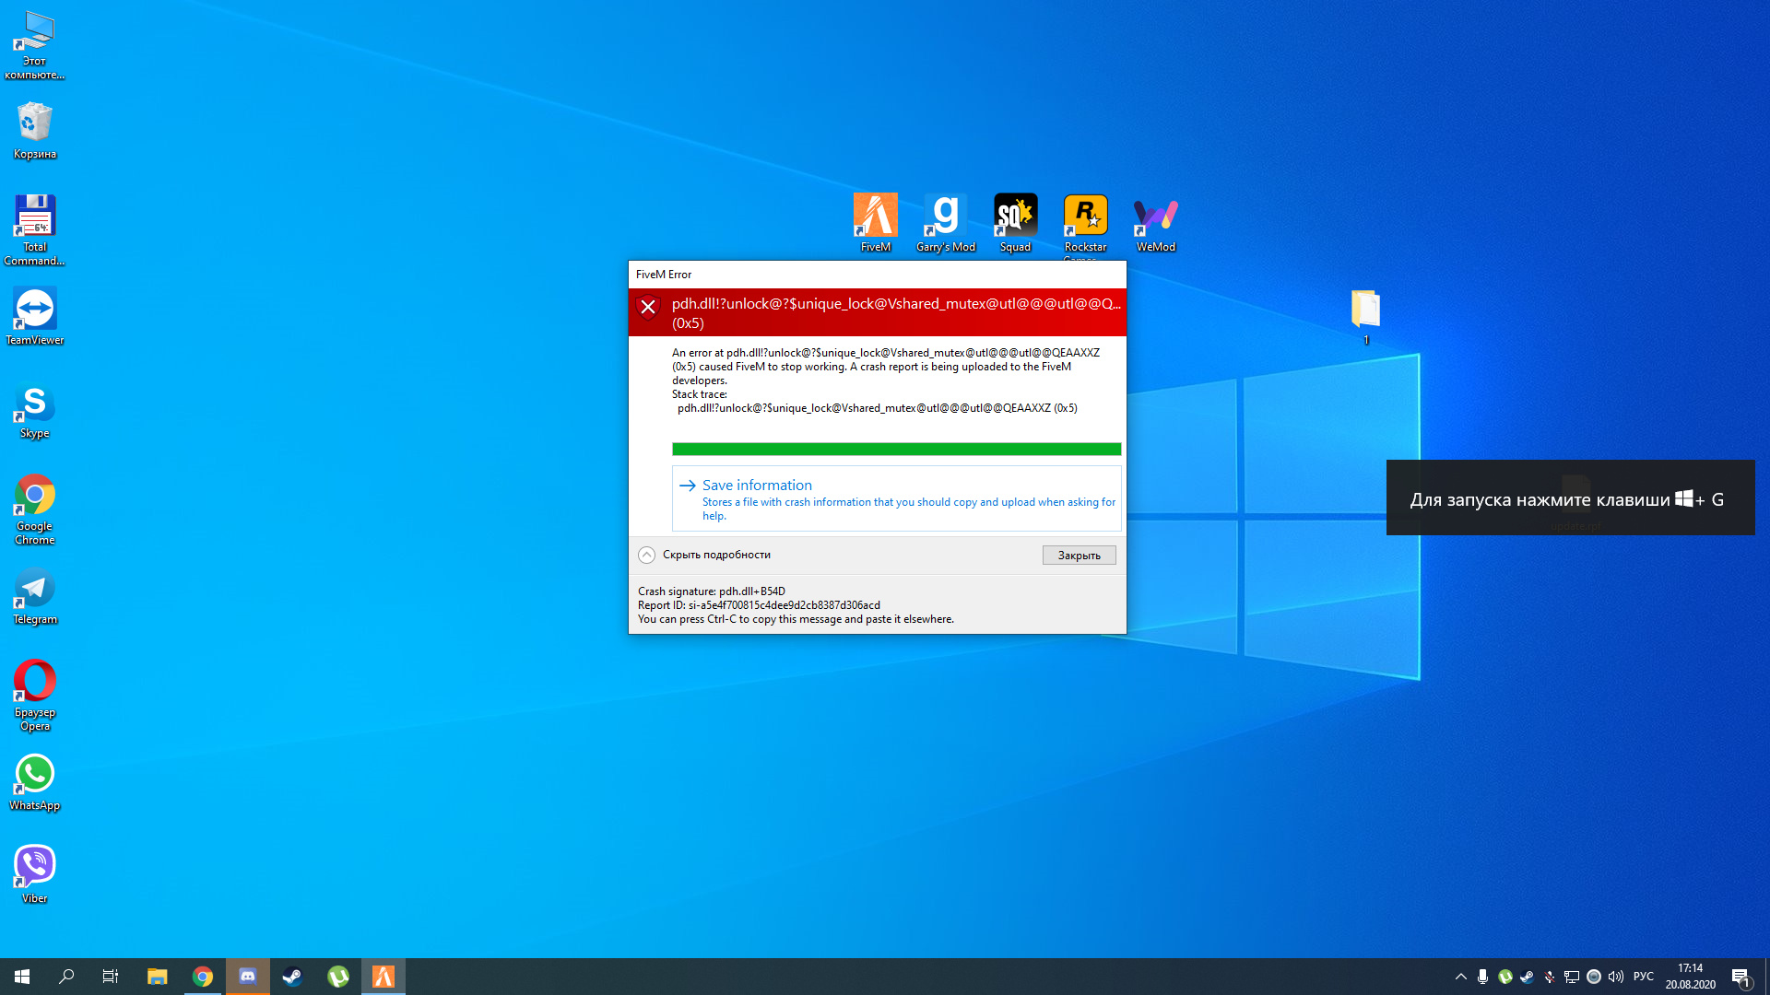
Task: Toggle the taskbar microphone tray icon
Action: tap(1482, 977)
